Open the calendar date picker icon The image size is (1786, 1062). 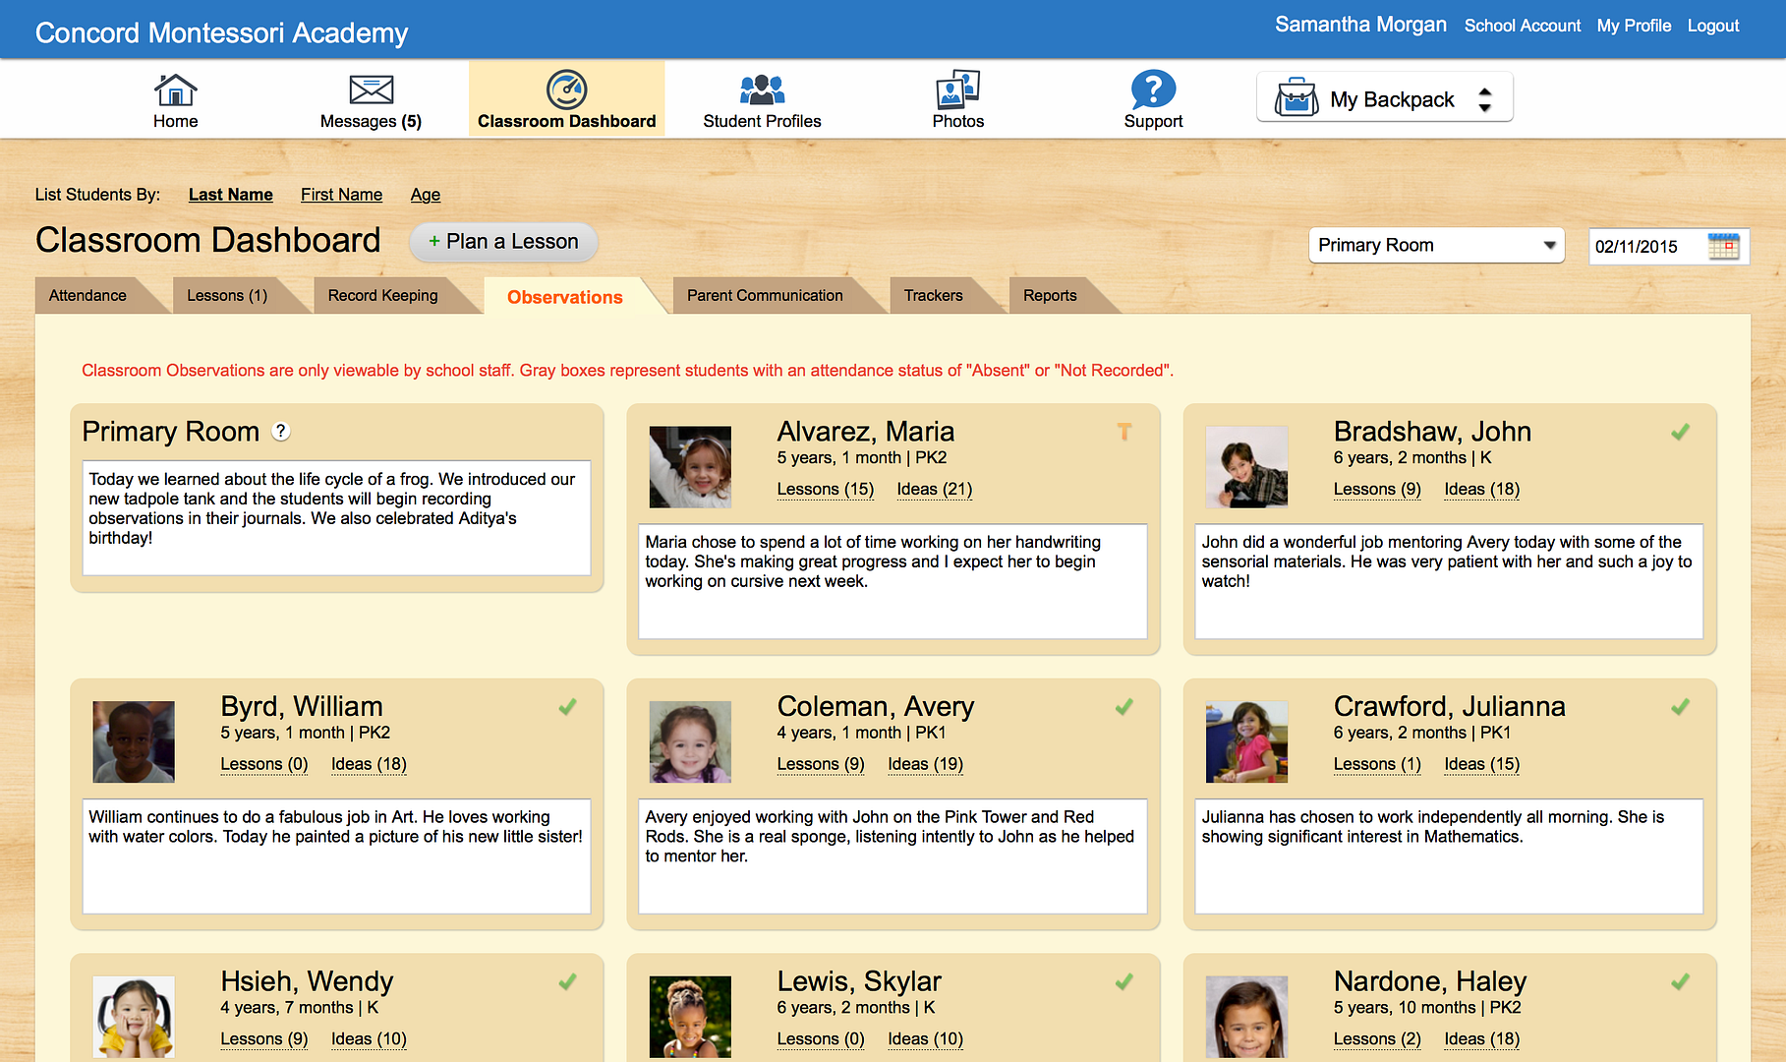[1723, 246]
